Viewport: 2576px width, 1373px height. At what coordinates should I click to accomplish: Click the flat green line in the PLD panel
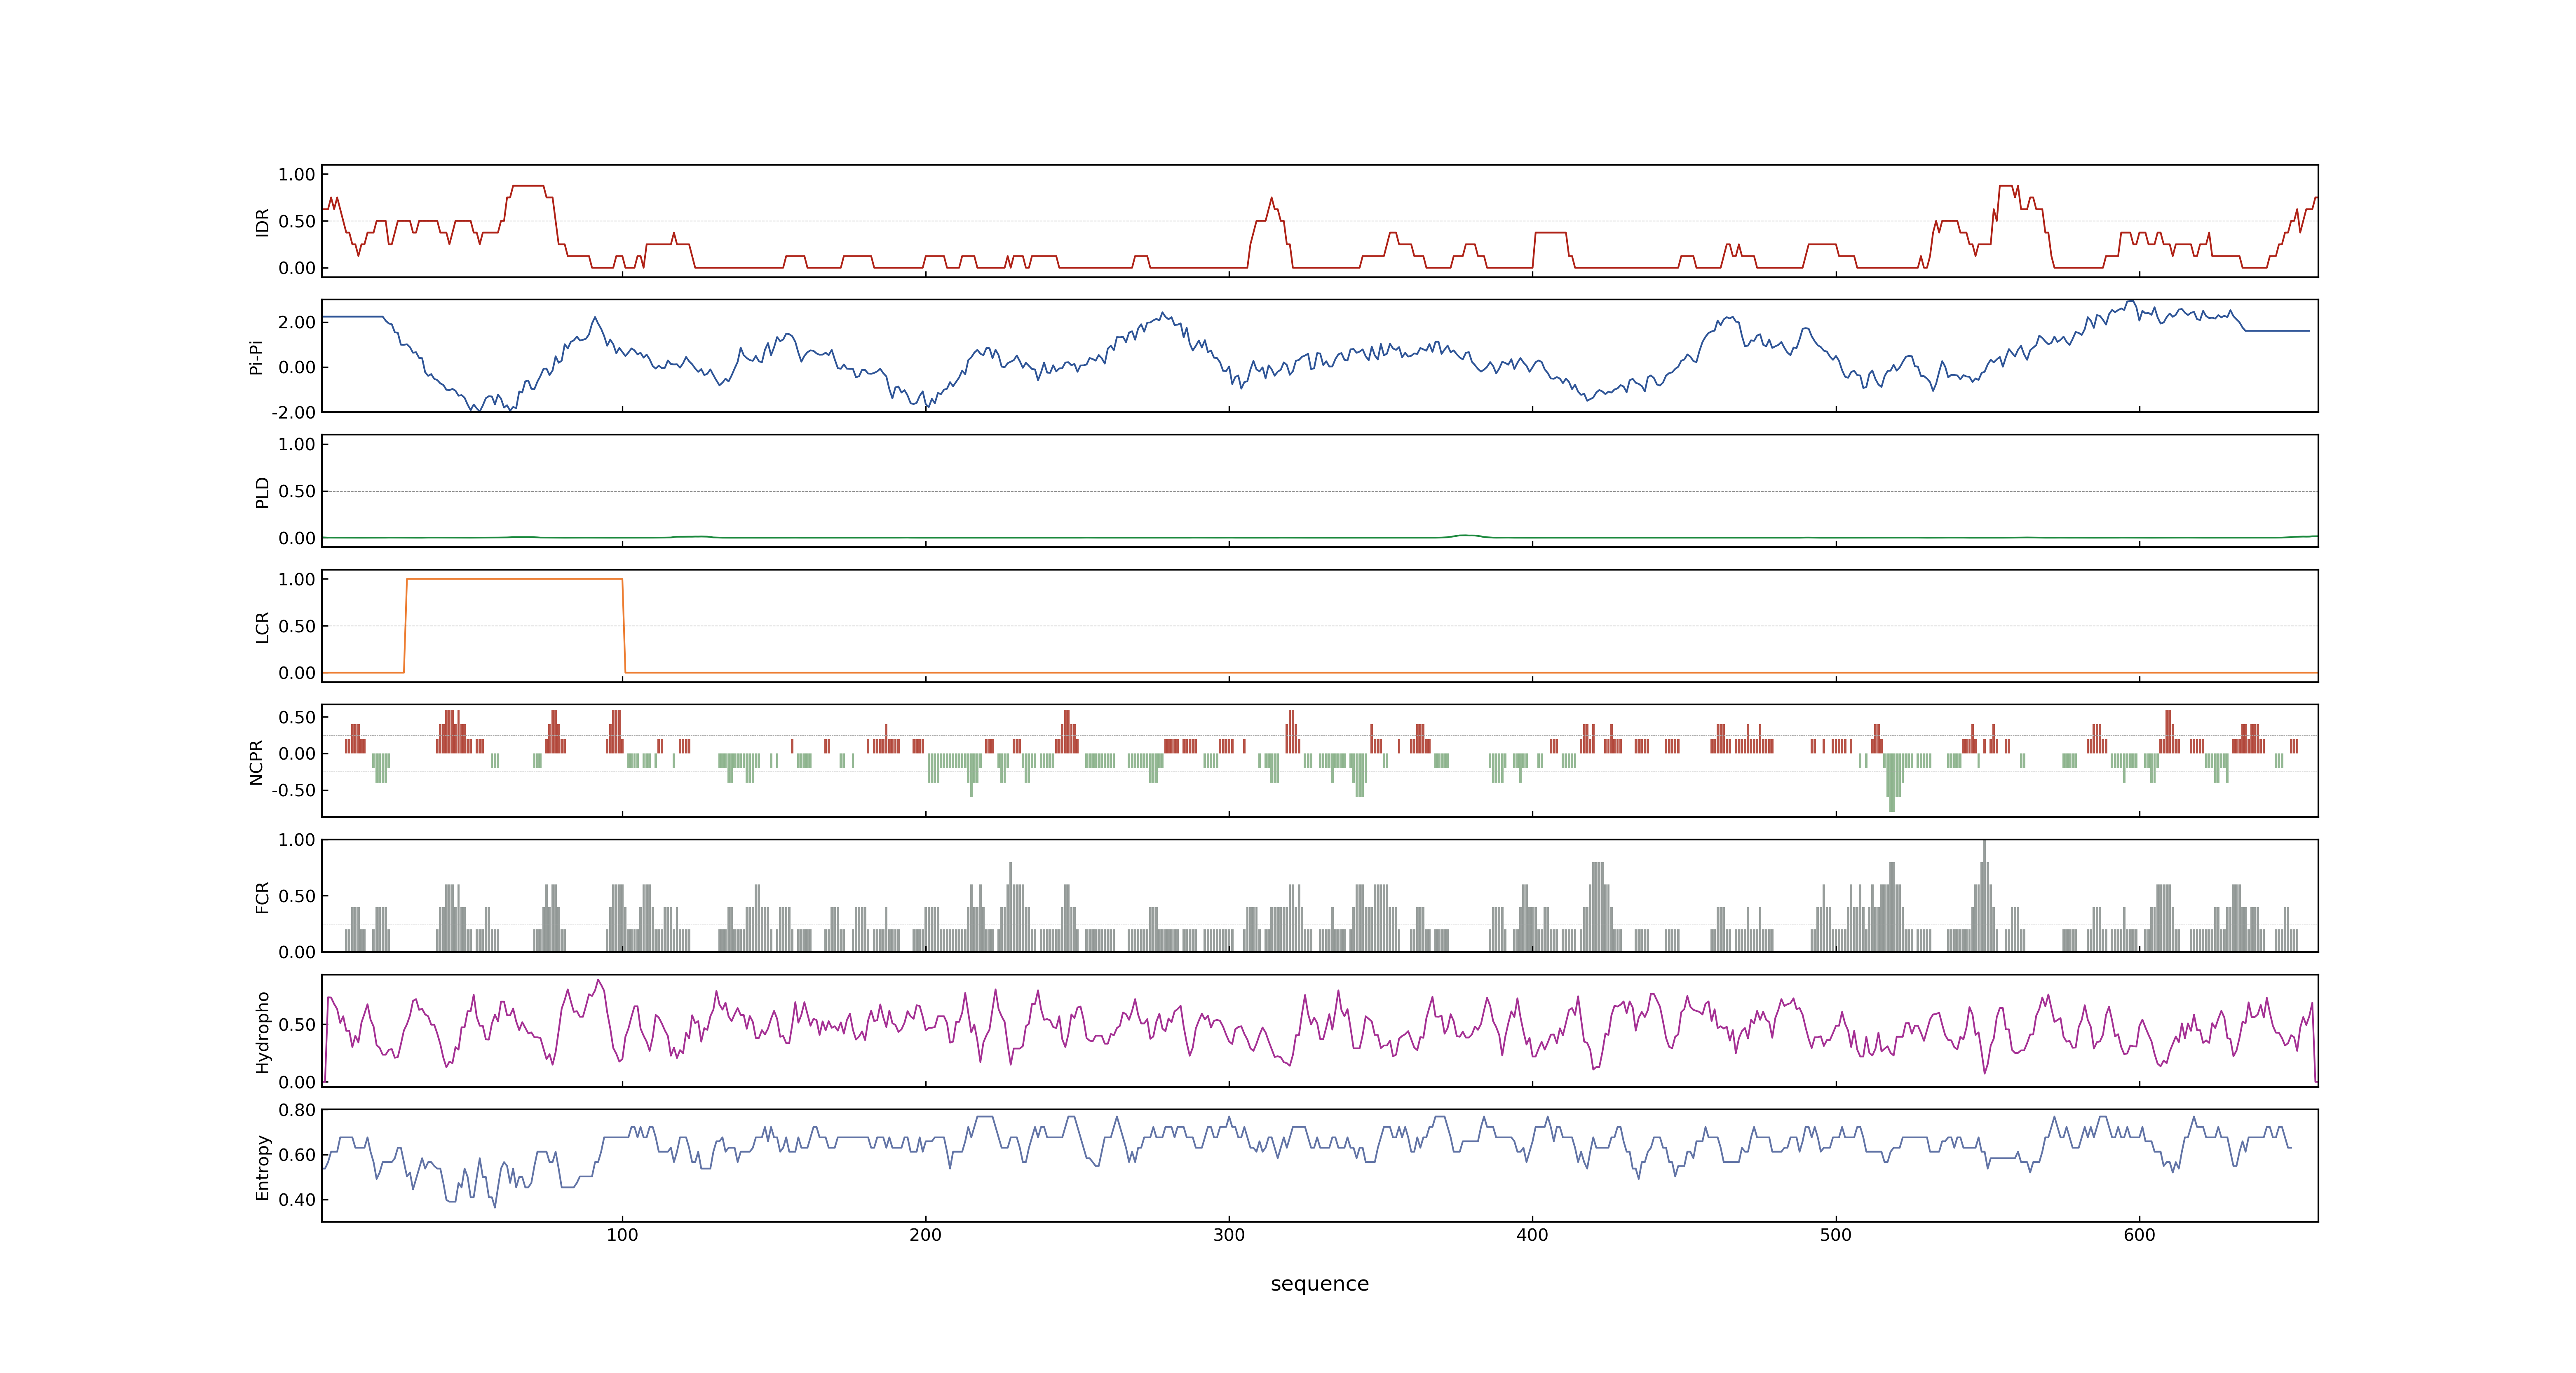click(x=1320, y=538)
